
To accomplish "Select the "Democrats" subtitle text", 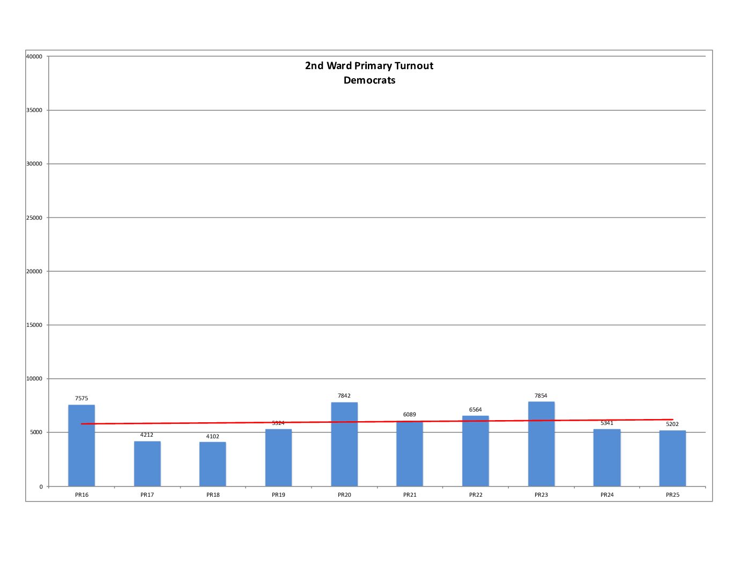I will (369, 80).
